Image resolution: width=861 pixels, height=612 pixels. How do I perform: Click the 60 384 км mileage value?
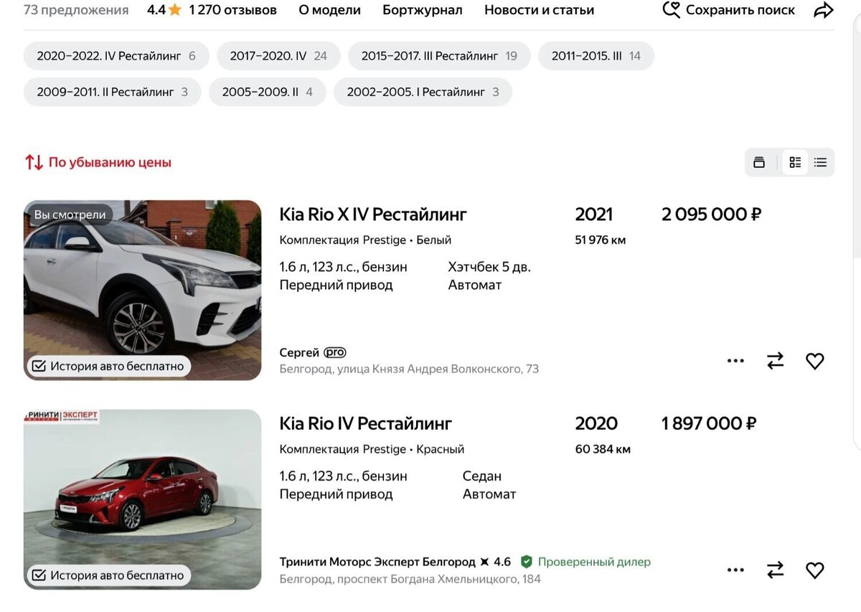point(603,449)
